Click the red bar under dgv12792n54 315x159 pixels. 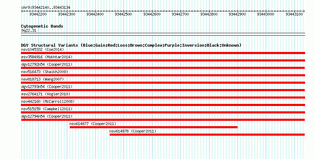(x=163, y=68)
